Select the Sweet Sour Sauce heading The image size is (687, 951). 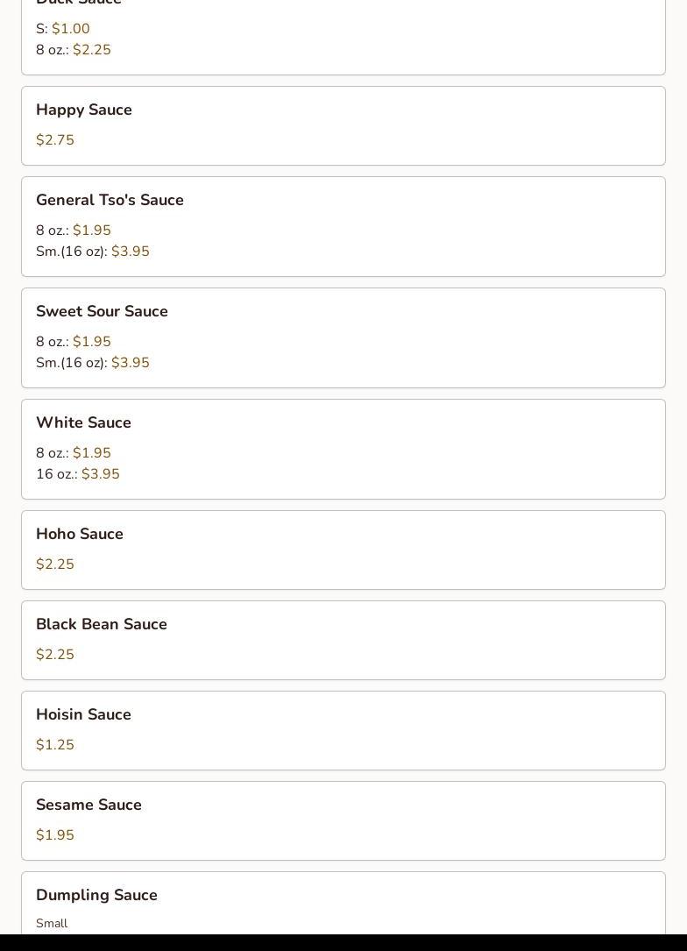click(102, 311)
